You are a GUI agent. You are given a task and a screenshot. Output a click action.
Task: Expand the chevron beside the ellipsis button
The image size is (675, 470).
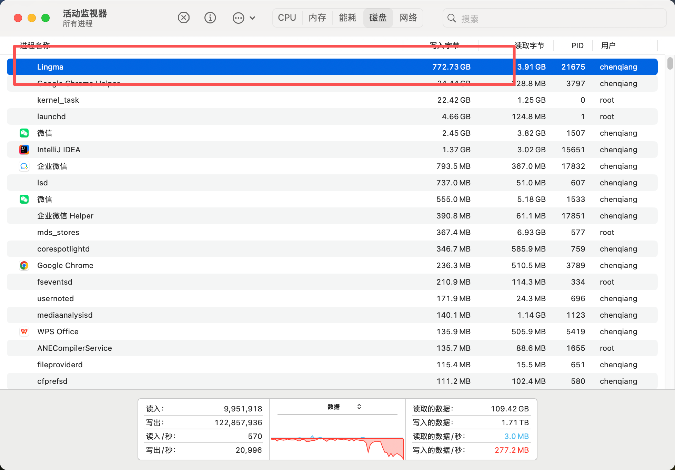coord(252,18)
